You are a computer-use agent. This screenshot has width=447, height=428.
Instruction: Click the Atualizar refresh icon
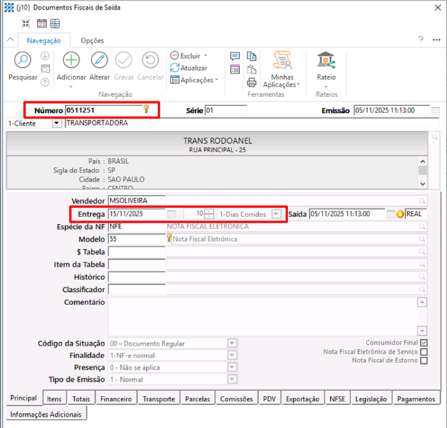[175, 68]
